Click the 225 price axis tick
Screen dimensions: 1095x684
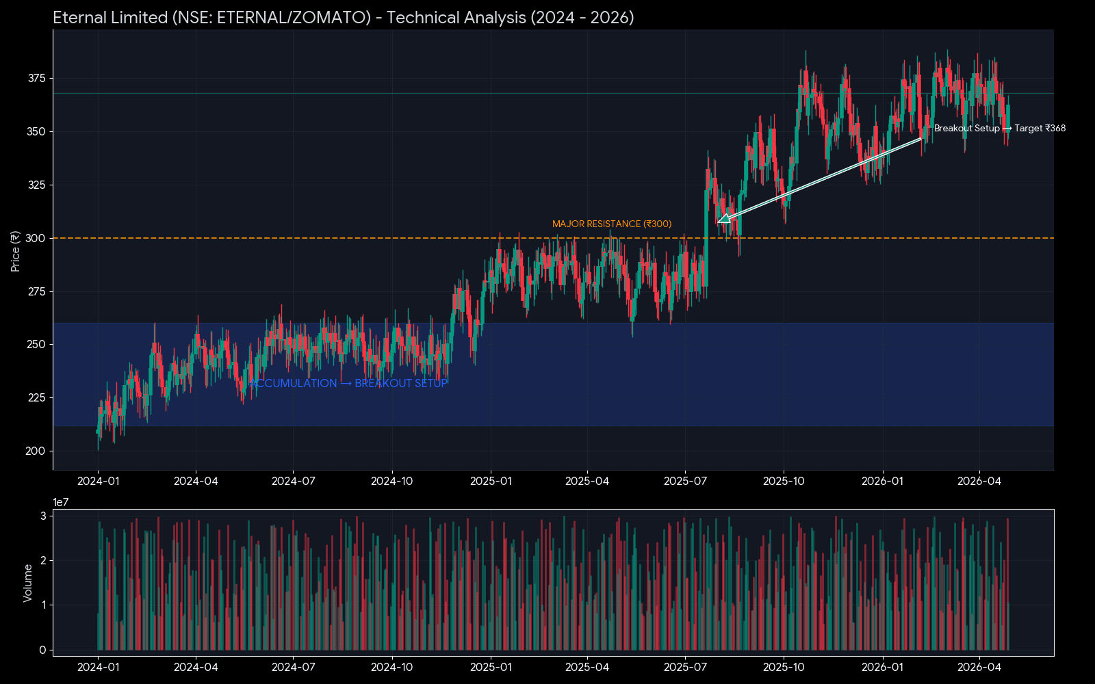coord(36,398)
